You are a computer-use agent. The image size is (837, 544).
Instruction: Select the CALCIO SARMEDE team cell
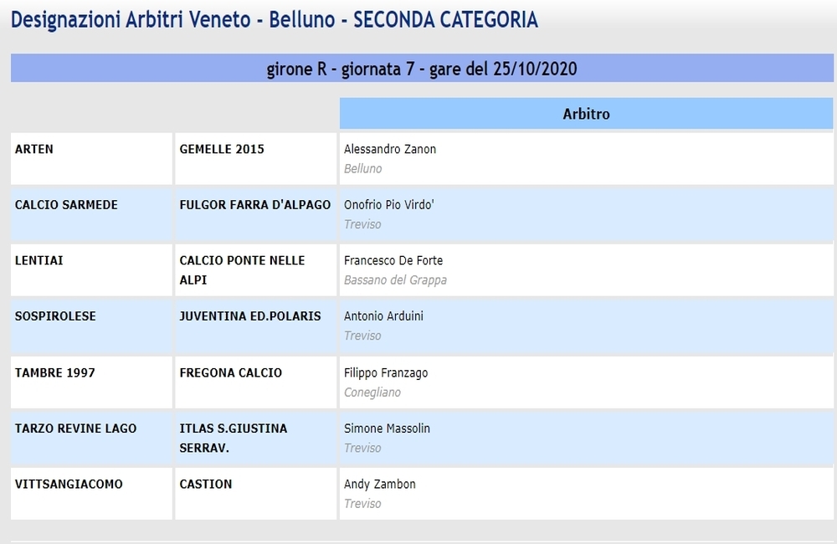pyautogui.click(x=91, y=214)
